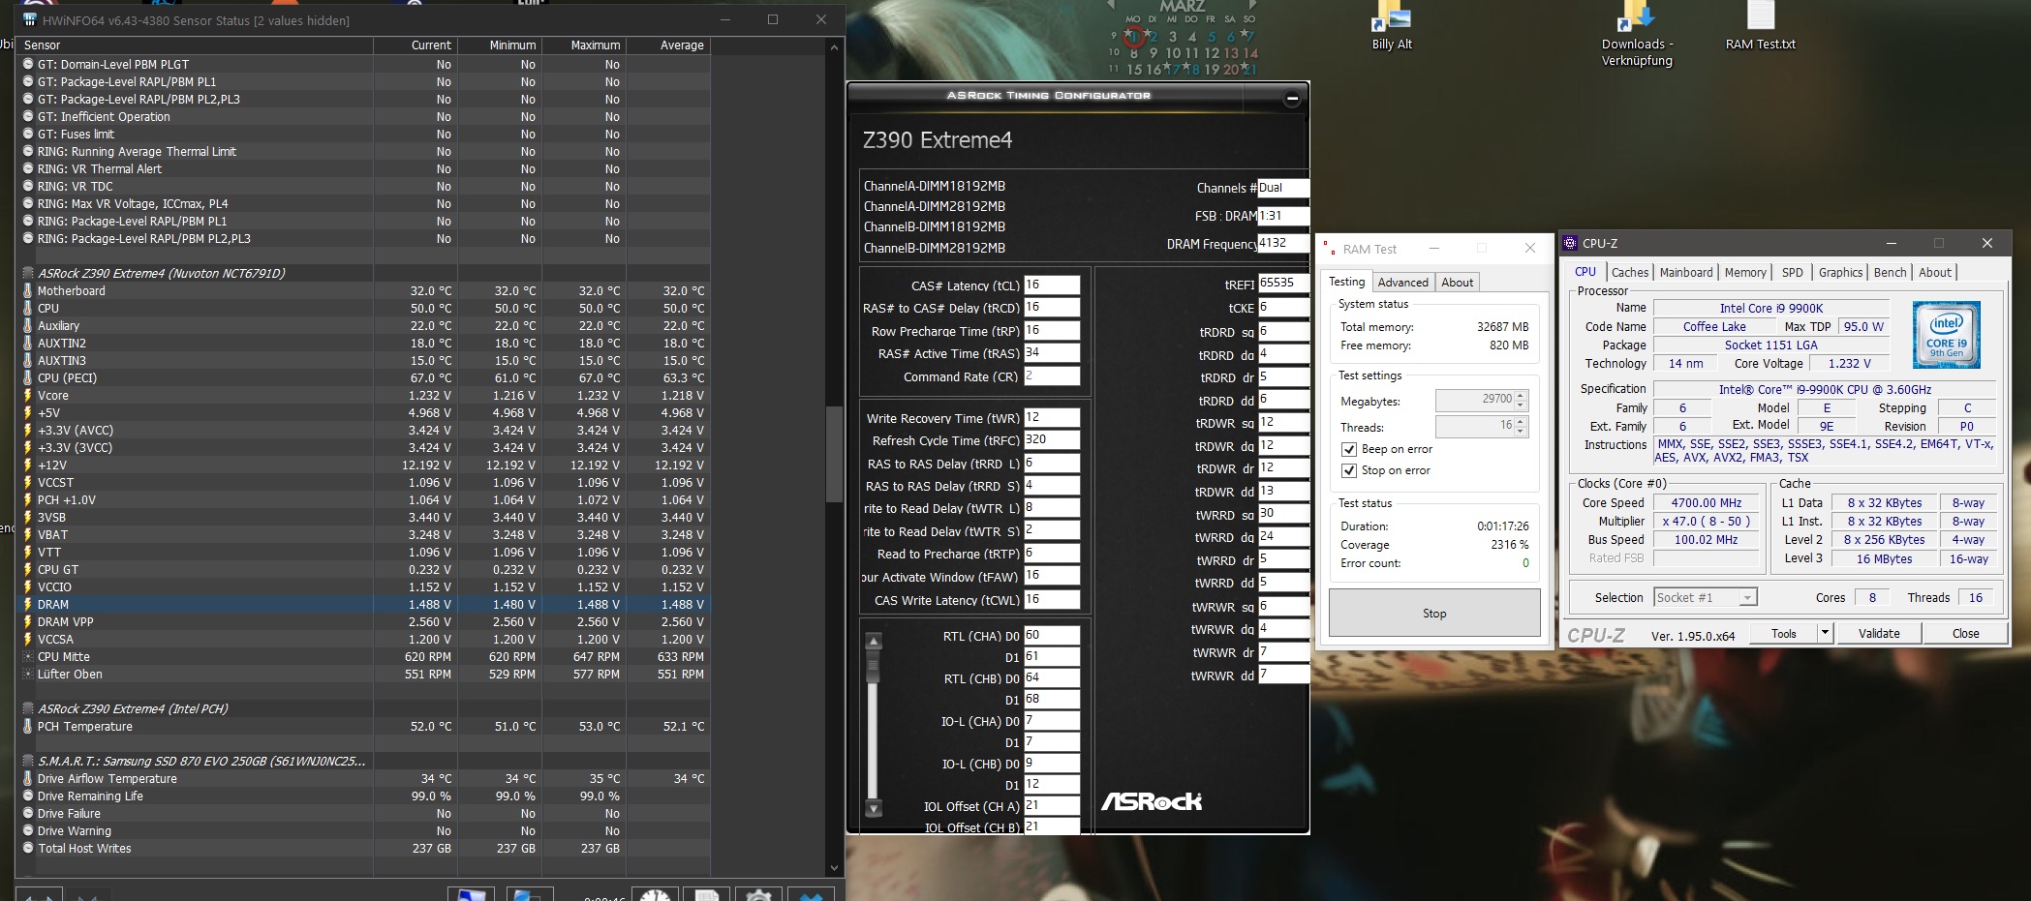Click the Intel Core i9 logo in CPU-Z

(1947, 334)
